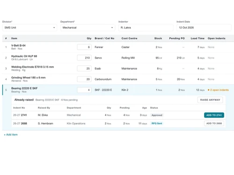Expand the Department dropdown set to Mechanical
The height and width of the screenshot is (175, 234).
click(88, 28)
